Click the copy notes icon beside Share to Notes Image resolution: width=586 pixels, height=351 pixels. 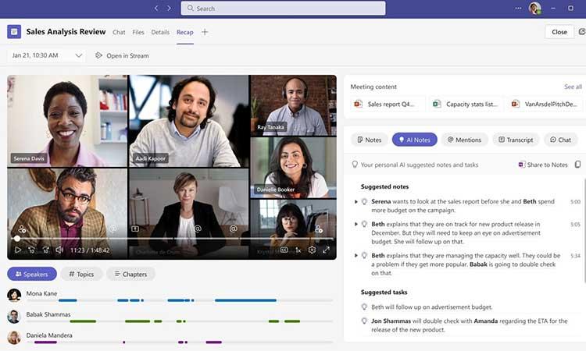577,165
